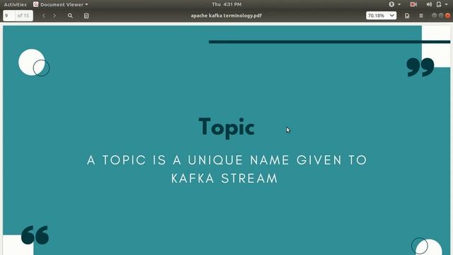This screenshot has width=453, height=255.
Task: Close the Document Viewer window
Action: 447,16
